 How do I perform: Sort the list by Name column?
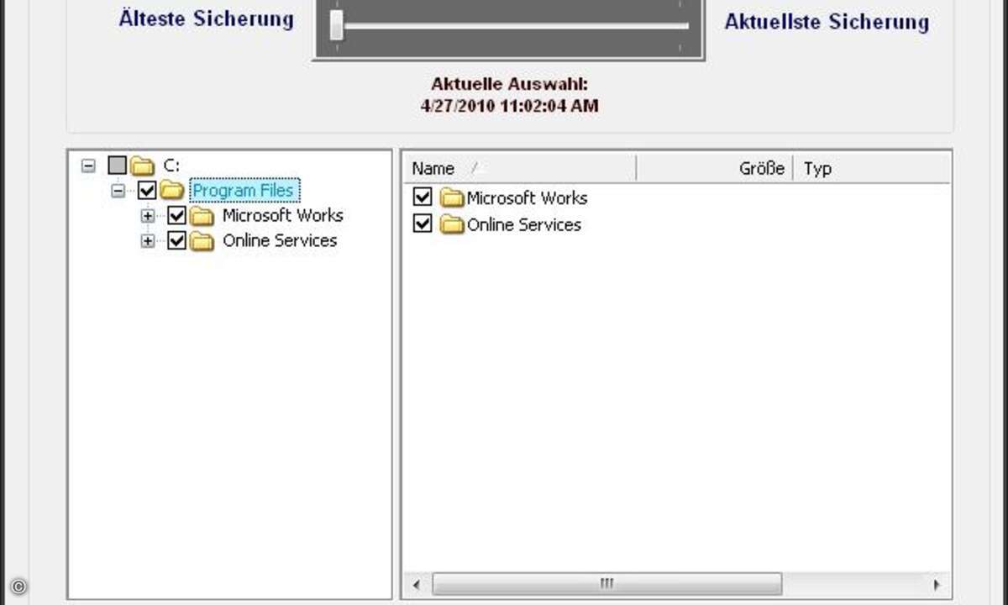click(x=504, y=168)
